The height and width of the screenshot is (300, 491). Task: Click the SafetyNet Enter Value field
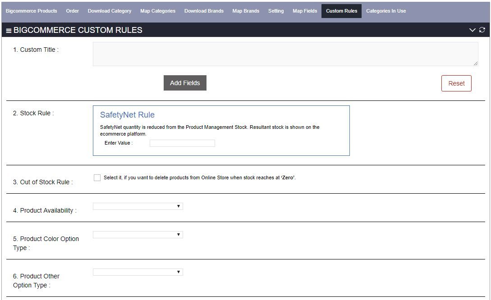point(182,143)
